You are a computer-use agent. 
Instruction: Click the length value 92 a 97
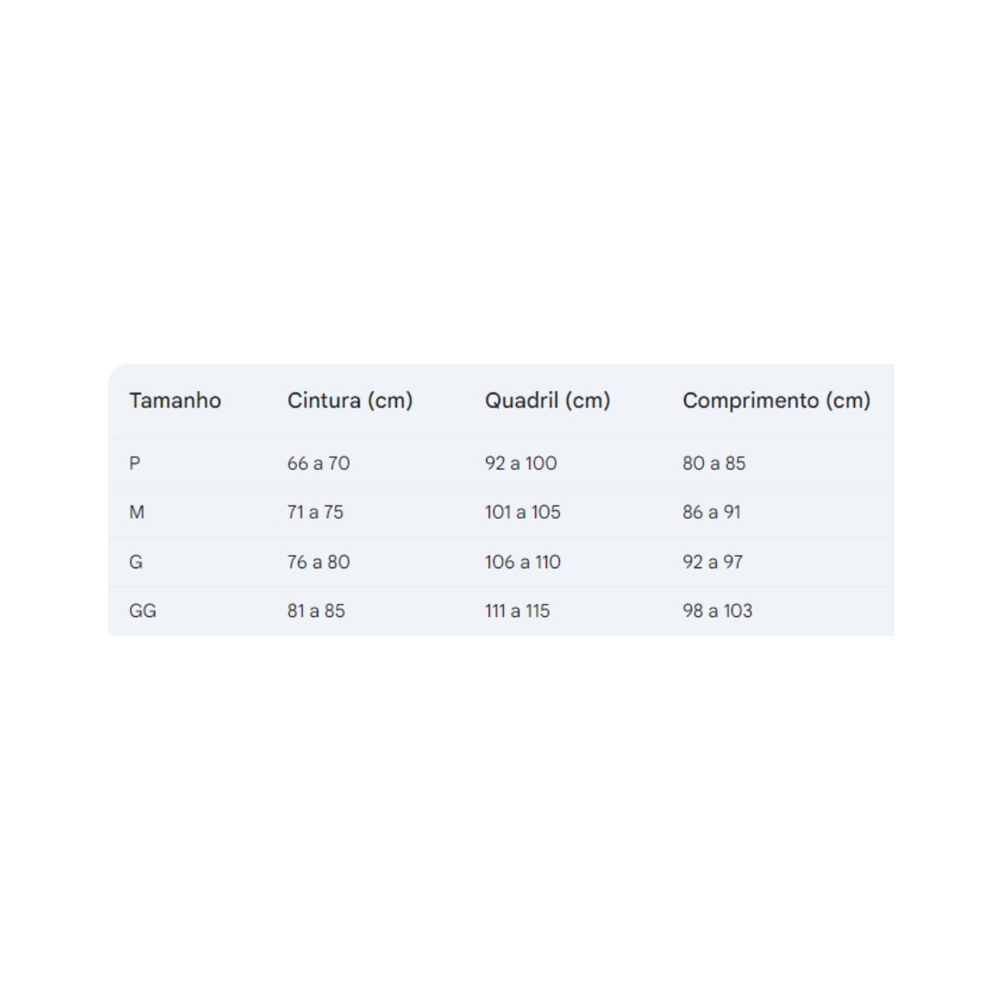(712, 562)
